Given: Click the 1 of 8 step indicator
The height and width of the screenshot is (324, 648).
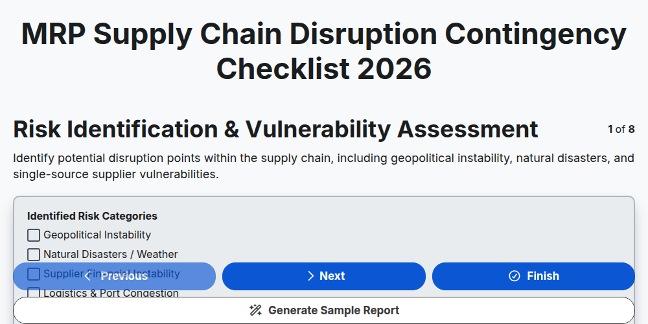Looking at the screenshot, I should pos(621,130).
